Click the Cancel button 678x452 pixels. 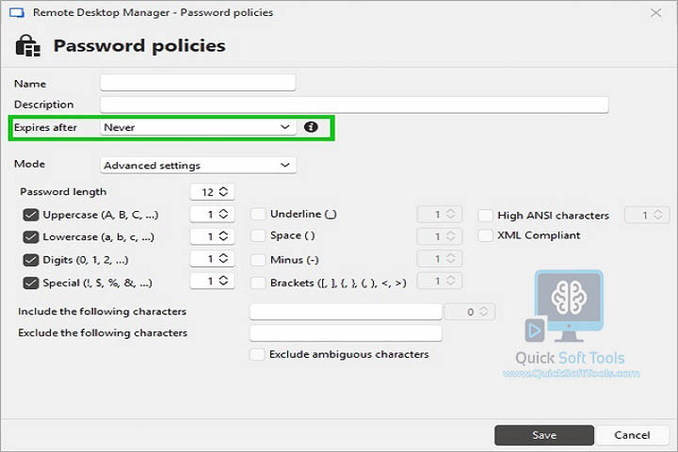(x=632, y=435)
